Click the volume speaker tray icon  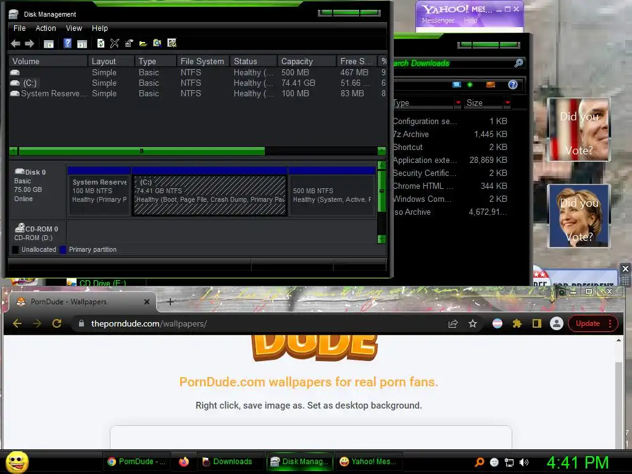pos(524,462)
